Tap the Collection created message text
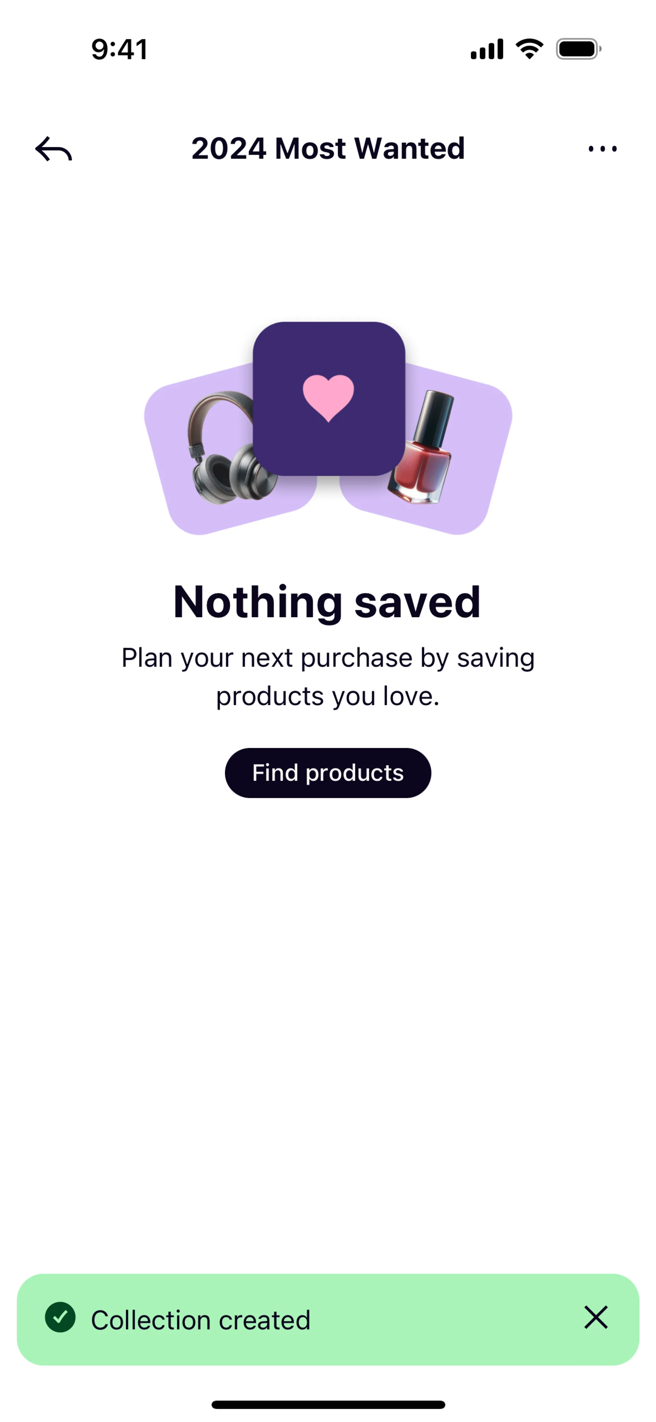The image size is (656, 1422). [201, 1320]
